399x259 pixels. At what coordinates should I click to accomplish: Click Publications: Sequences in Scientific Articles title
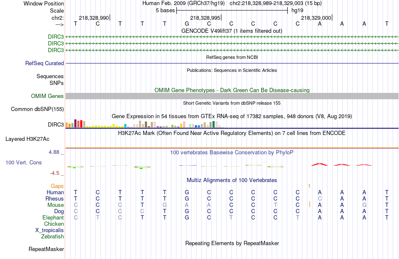pyautogui.click(x=232, y=70)
